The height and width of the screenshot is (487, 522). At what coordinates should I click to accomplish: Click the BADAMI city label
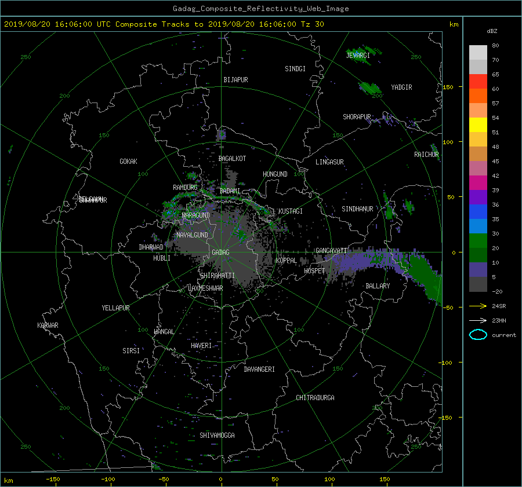230,191
